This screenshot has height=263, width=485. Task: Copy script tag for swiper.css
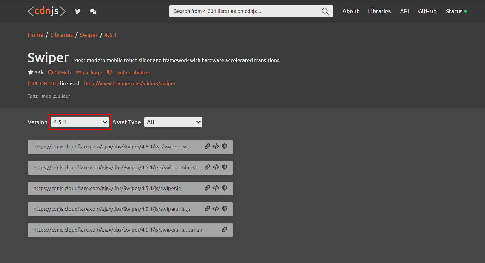pos(216,146)
